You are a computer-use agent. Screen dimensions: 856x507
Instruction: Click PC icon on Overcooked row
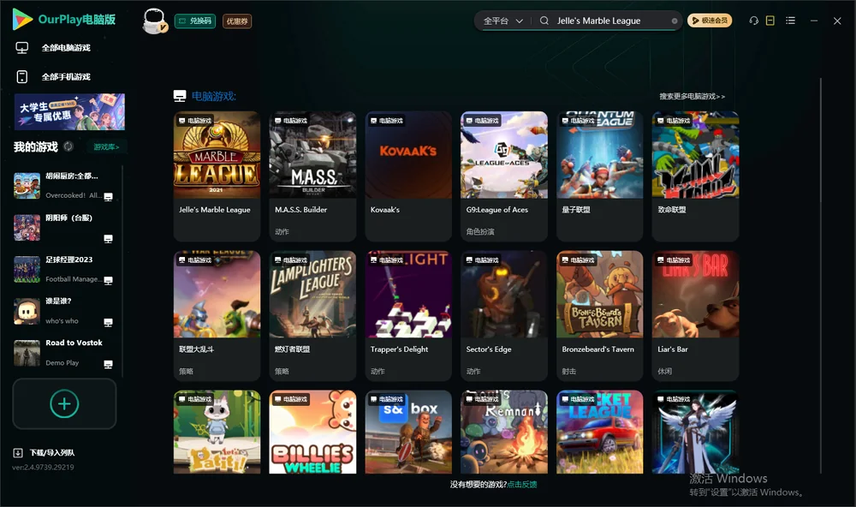[108, 197]
